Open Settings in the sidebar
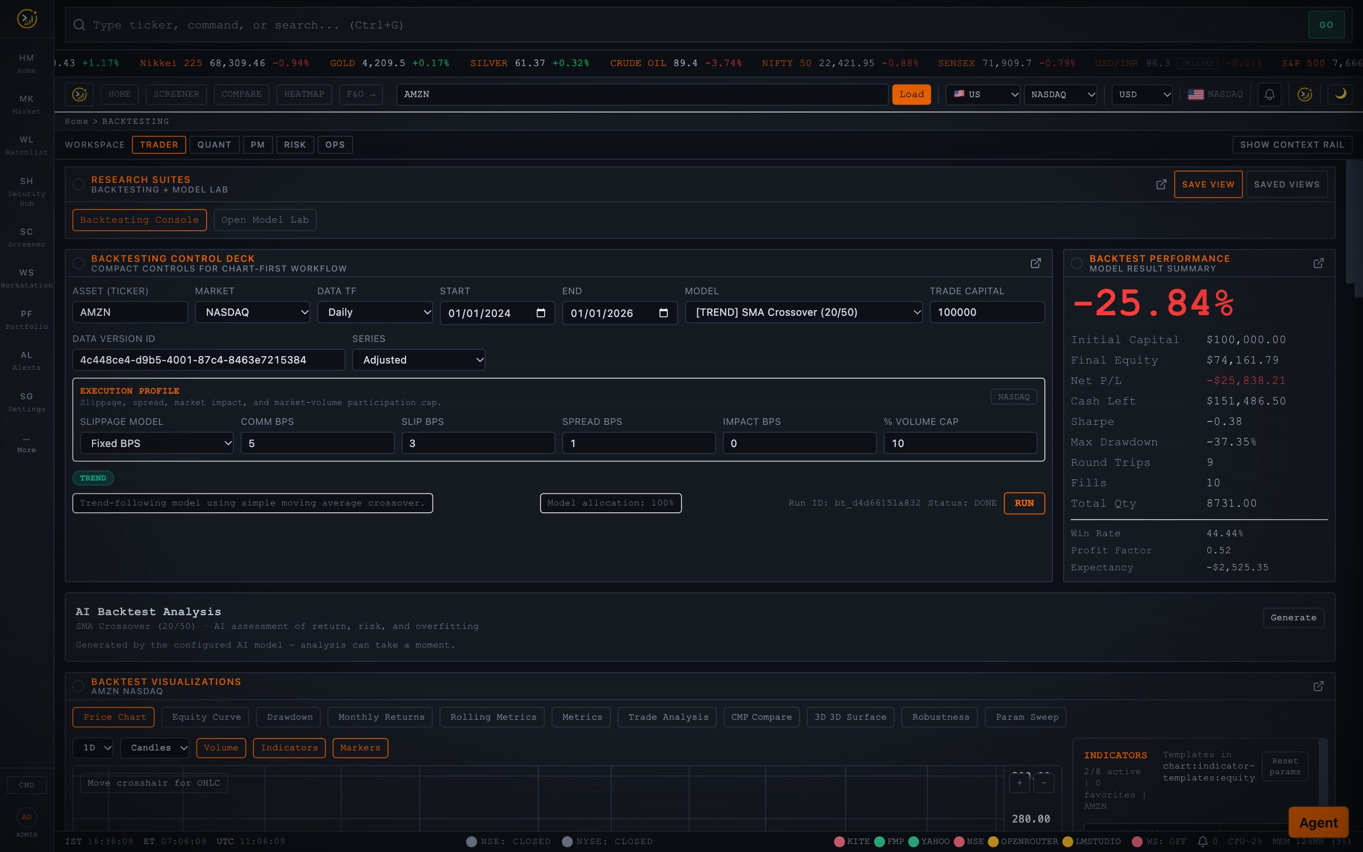Image resolution: width=1363 pixels, height=852 pixels. [27, 402]
